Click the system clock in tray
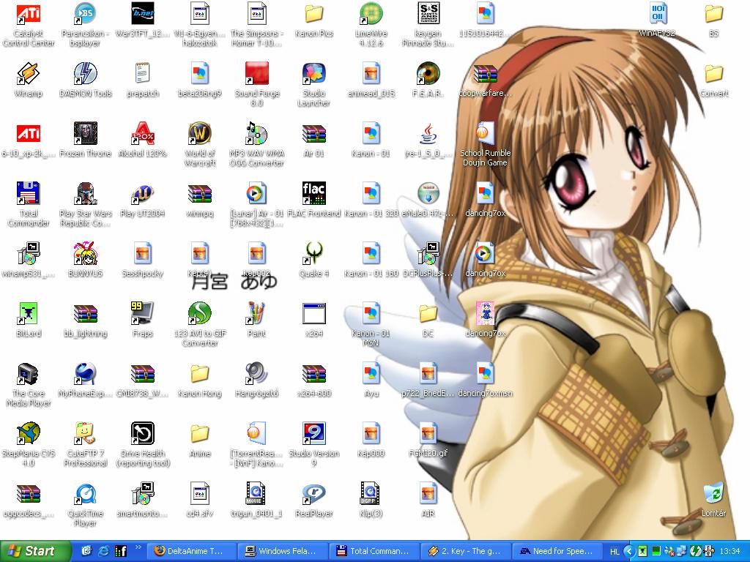750x562 pixels. [x=729, y=551]
